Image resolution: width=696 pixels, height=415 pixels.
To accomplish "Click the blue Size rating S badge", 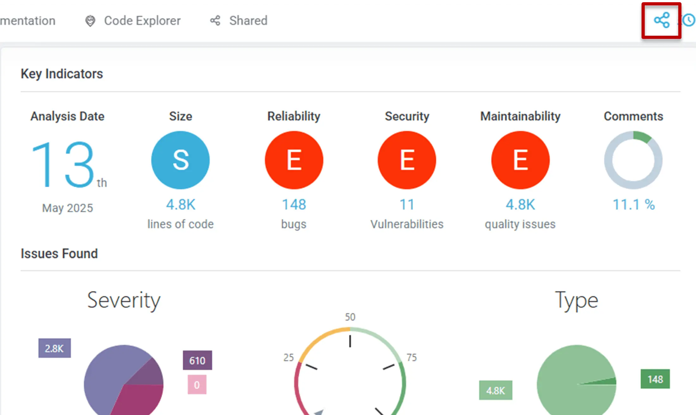I will 180,160.
